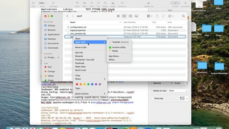Apply red tag color in context menu

pyautogui.click(x=77, y=84)
